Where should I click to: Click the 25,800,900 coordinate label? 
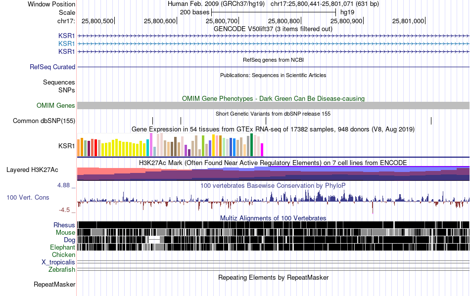[346, 21]
